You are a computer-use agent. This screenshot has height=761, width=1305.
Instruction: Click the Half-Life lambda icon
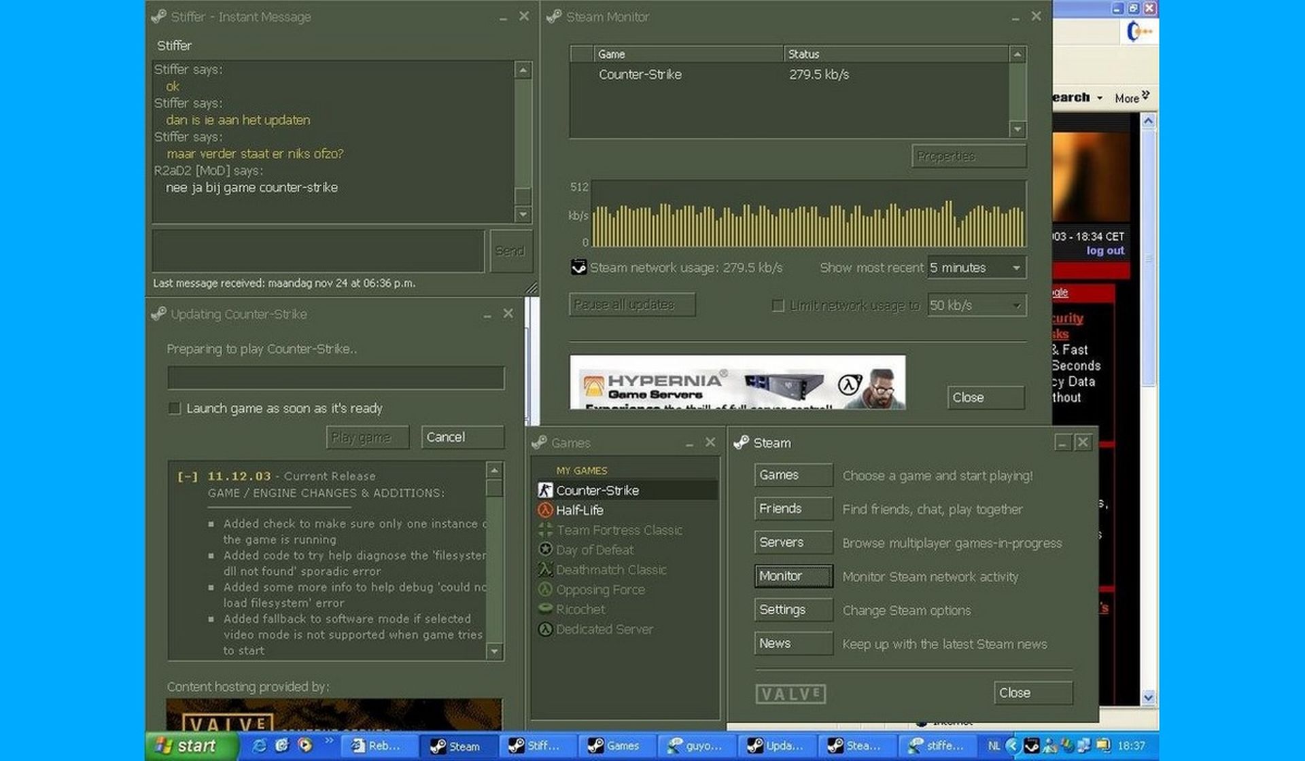[545, 510]
